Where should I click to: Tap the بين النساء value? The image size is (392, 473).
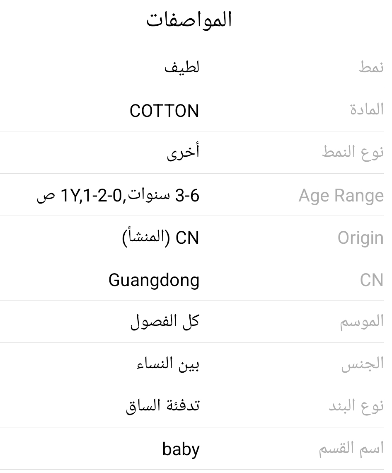coord(168,364)
